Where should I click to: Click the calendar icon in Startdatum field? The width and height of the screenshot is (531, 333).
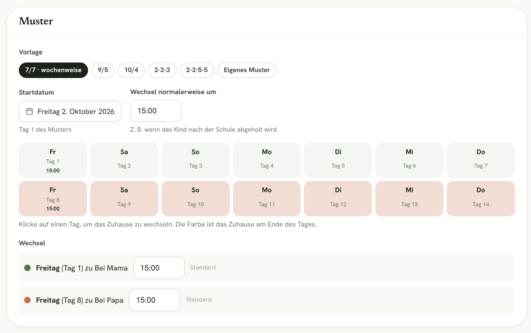[30, 111]
